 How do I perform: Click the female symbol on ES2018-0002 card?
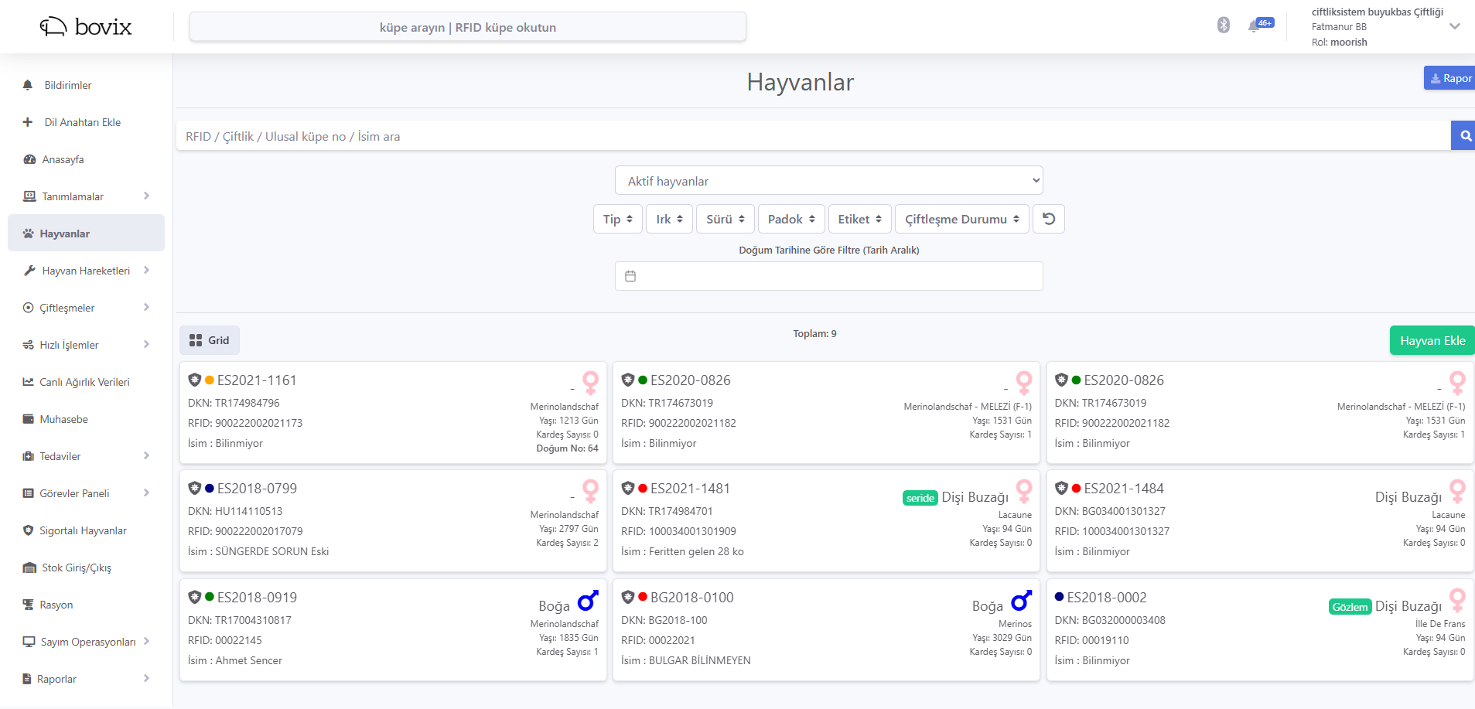(x=1457, y=600)
